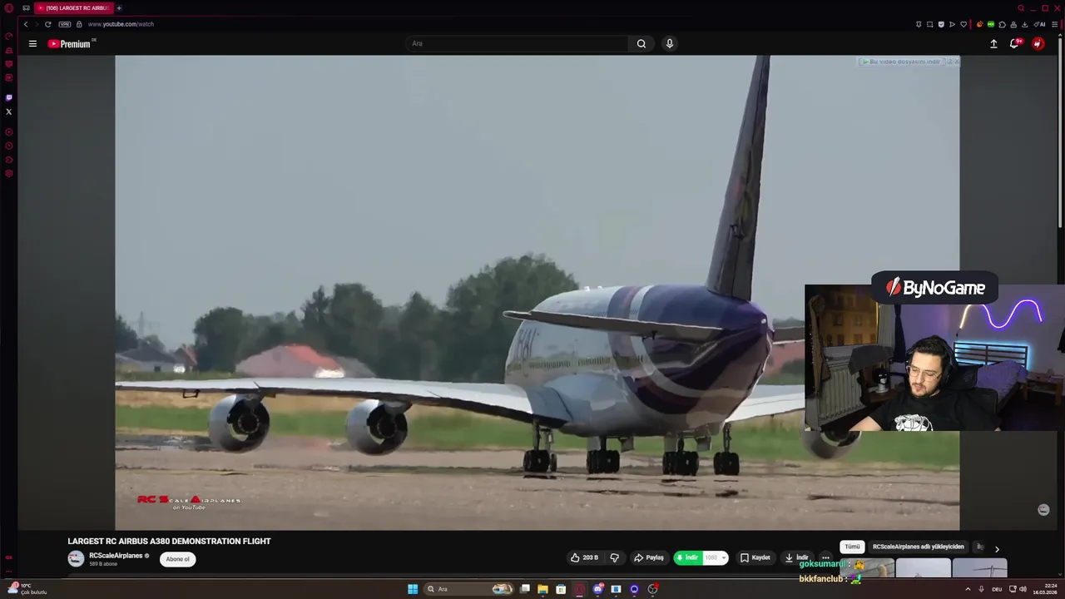Open Discord from the taskbar

coord(597,589)
